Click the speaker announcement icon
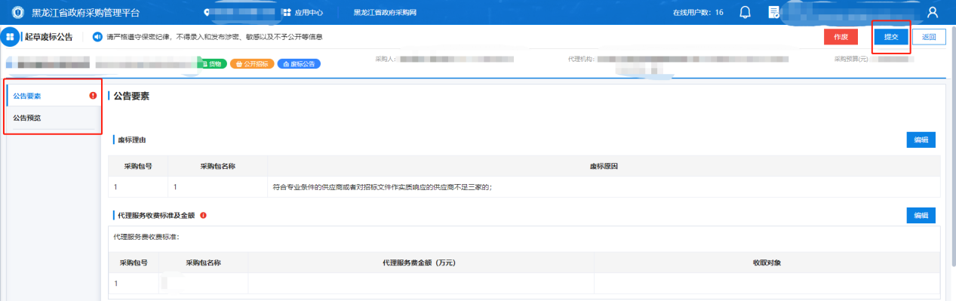 point(97,37)
